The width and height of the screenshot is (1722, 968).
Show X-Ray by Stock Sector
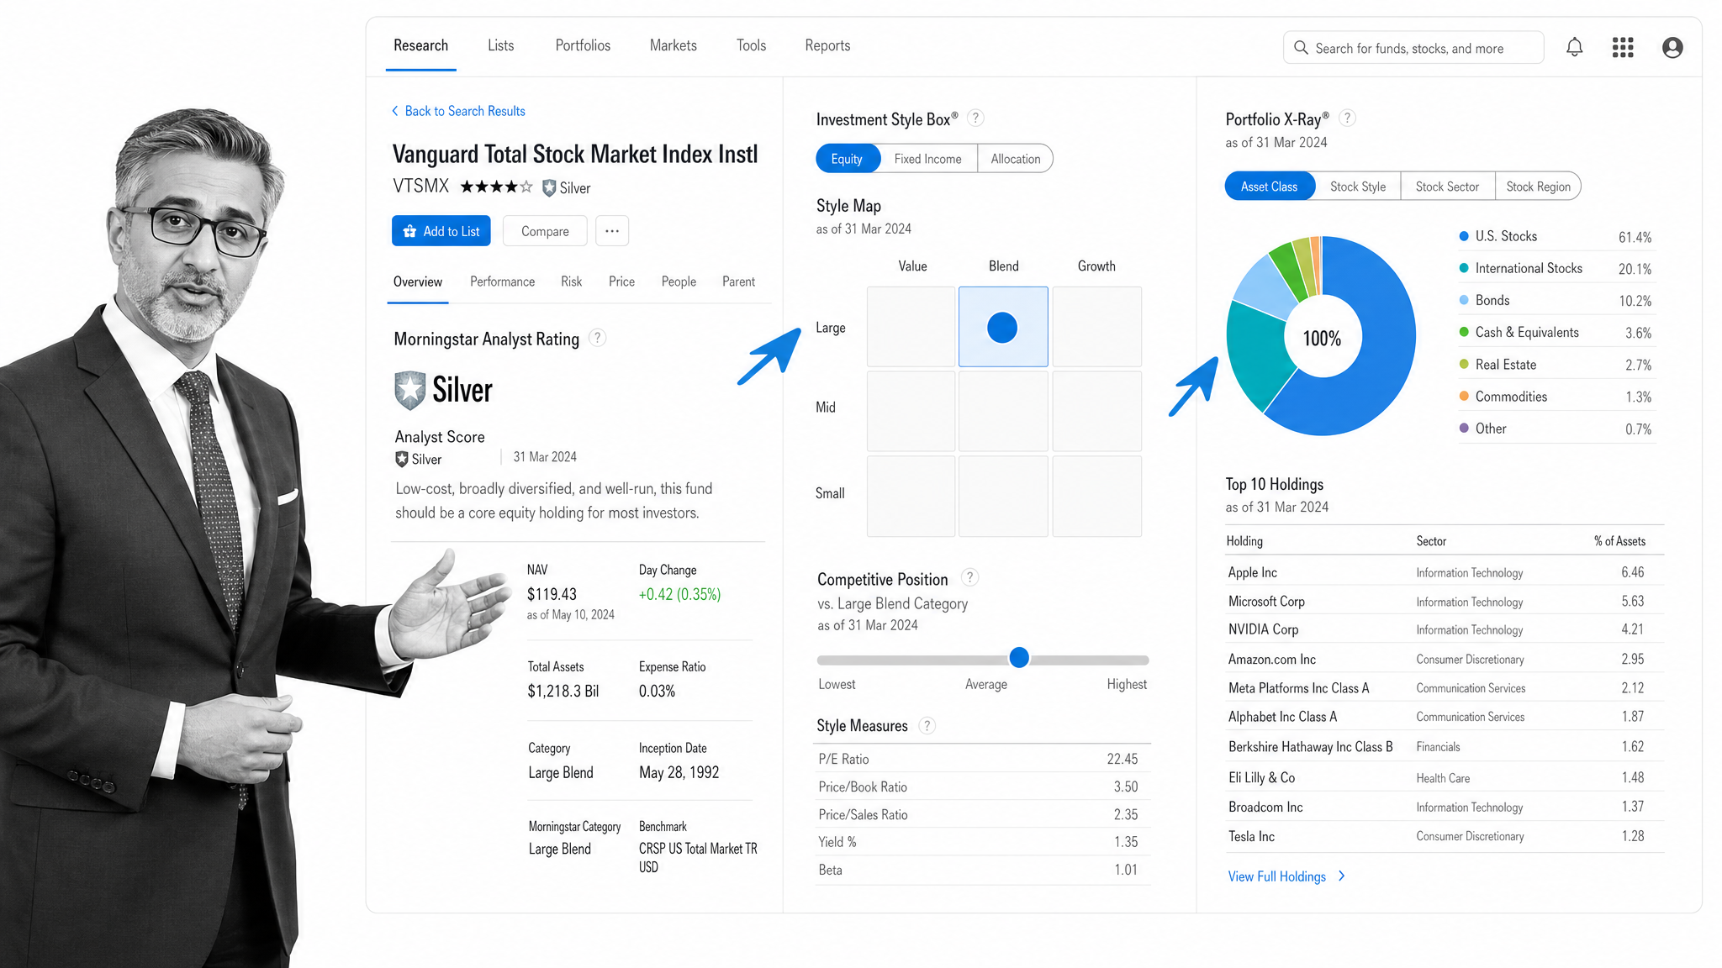1447,187
